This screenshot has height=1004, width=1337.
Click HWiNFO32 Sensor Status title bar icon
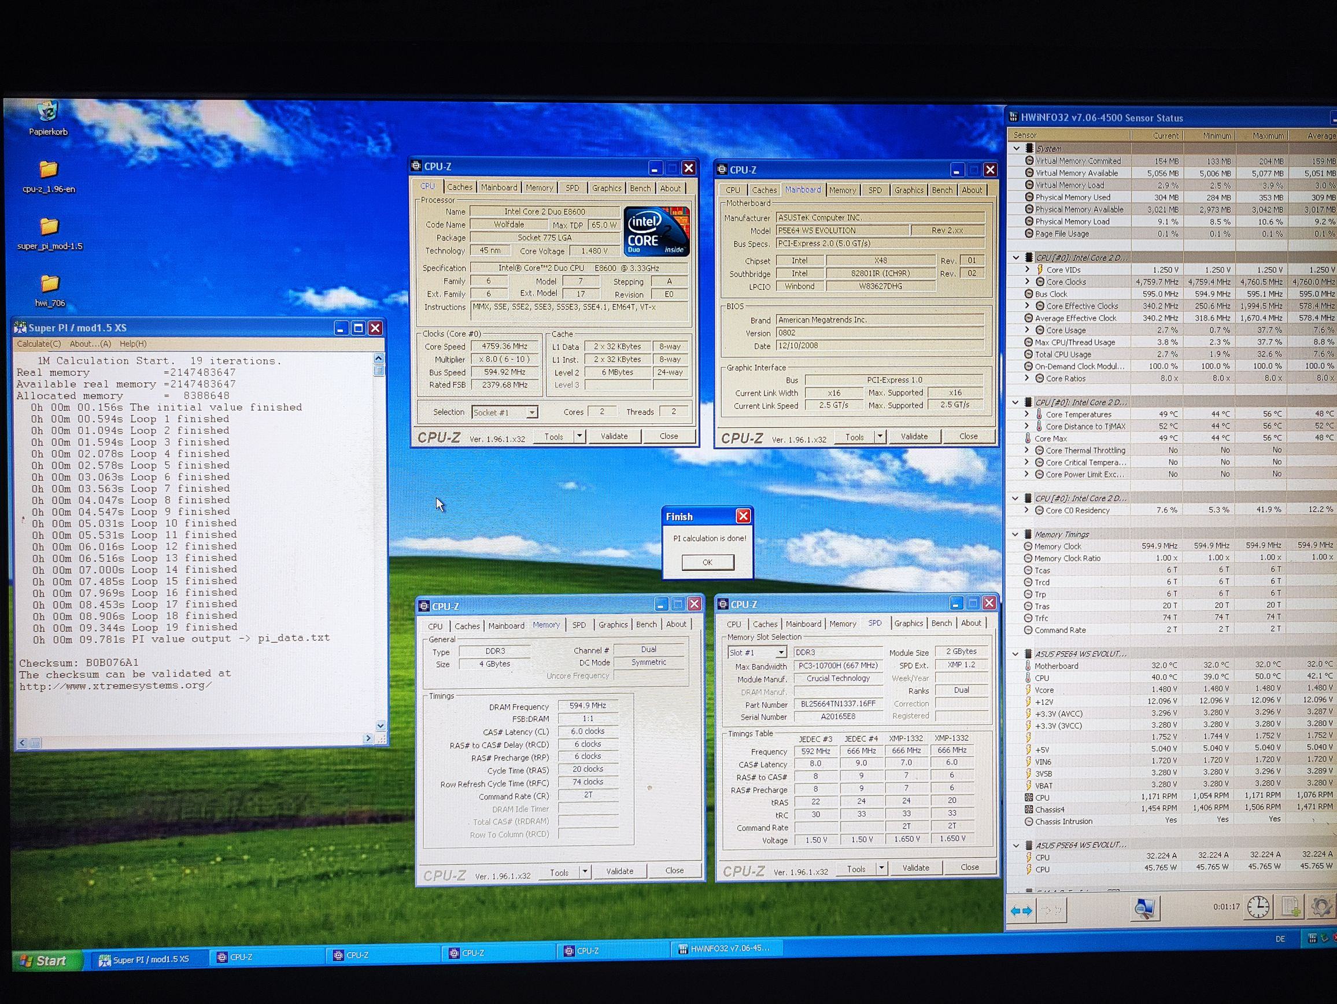click(x=1014, y=117)
